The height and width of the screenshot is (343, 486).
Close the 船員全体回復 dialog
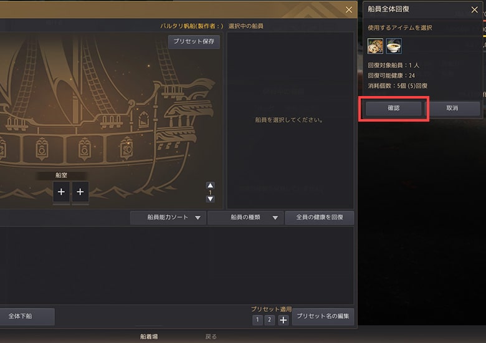(x=474, y=9)
